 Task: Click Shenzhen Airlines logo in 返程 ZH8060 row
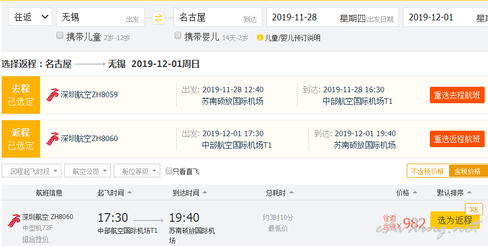pos(52,139)
